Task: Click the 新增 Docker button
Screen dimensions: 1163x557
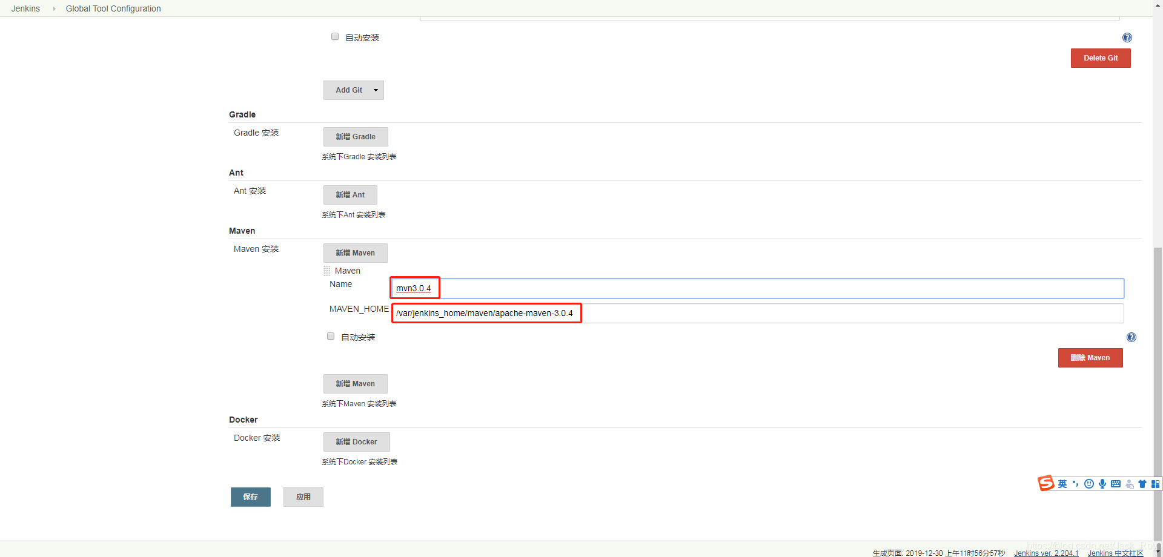Action: point(357,442)
